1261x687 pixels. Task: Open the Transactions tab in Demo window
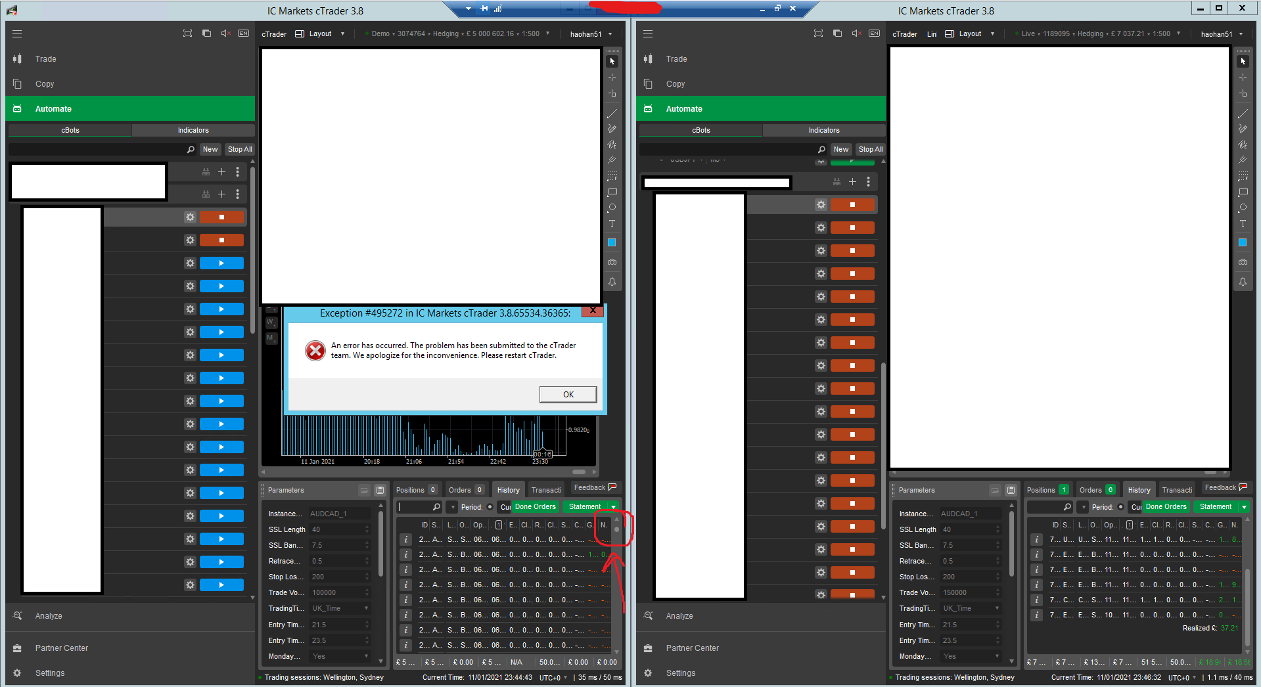[546, 490]
